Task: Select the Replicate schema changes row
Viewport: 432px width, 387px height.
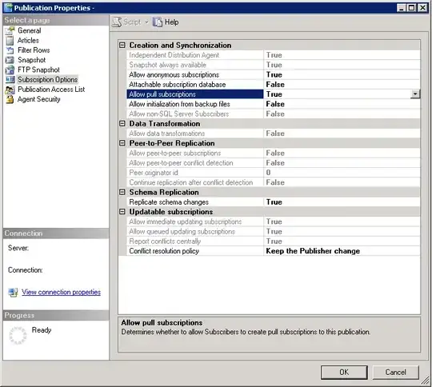Action: coord(274,202)
